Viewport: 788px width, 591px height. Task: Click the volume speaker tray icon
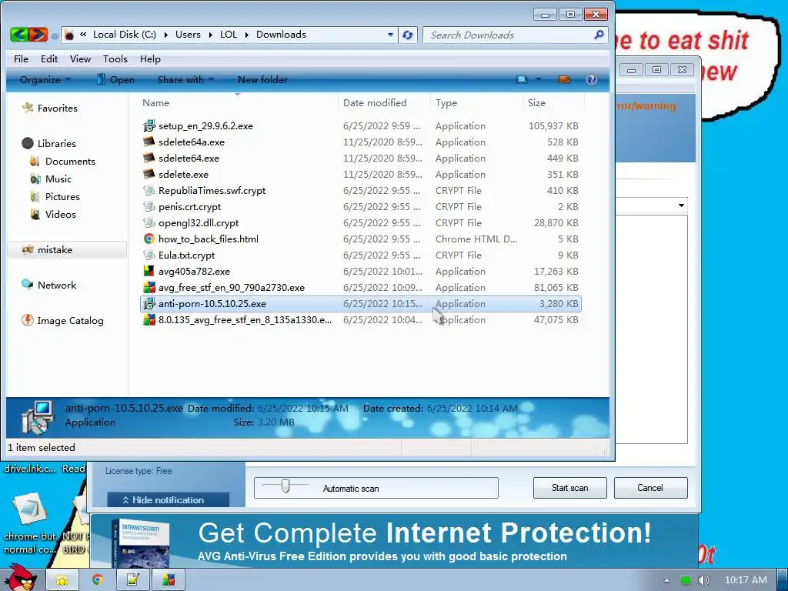704,580
